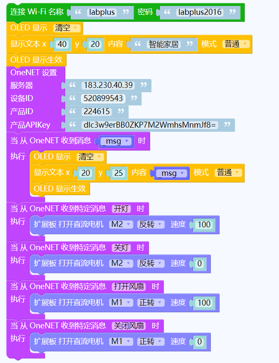Click the product ID field 224615
This screenshot has width=279, height=363.
(x=97, y=112)
